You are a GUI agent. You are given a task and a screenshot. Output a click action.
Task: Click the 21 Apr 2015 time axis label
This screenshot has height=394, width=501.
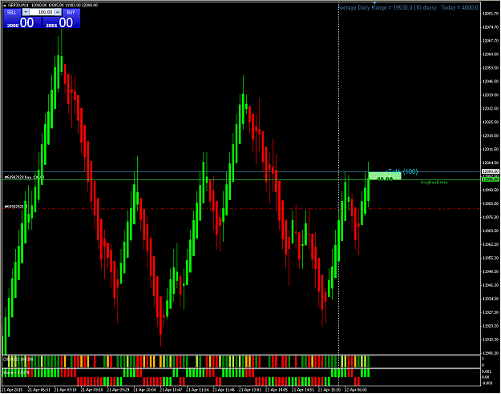pyautogui.click(x=12, y=390)
